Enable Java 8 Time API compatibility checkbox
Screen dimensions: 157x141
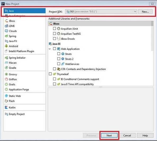pyautogui.click(x=54, y=84)
